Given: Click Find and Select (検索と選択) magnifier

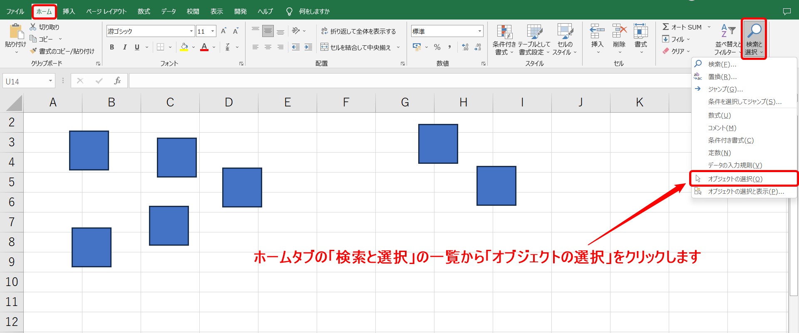Looking at the screenshot, I should (754, 31).
